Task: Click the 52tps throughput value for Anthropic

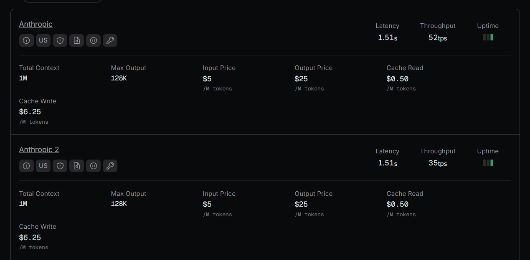Action: point(438,37)
